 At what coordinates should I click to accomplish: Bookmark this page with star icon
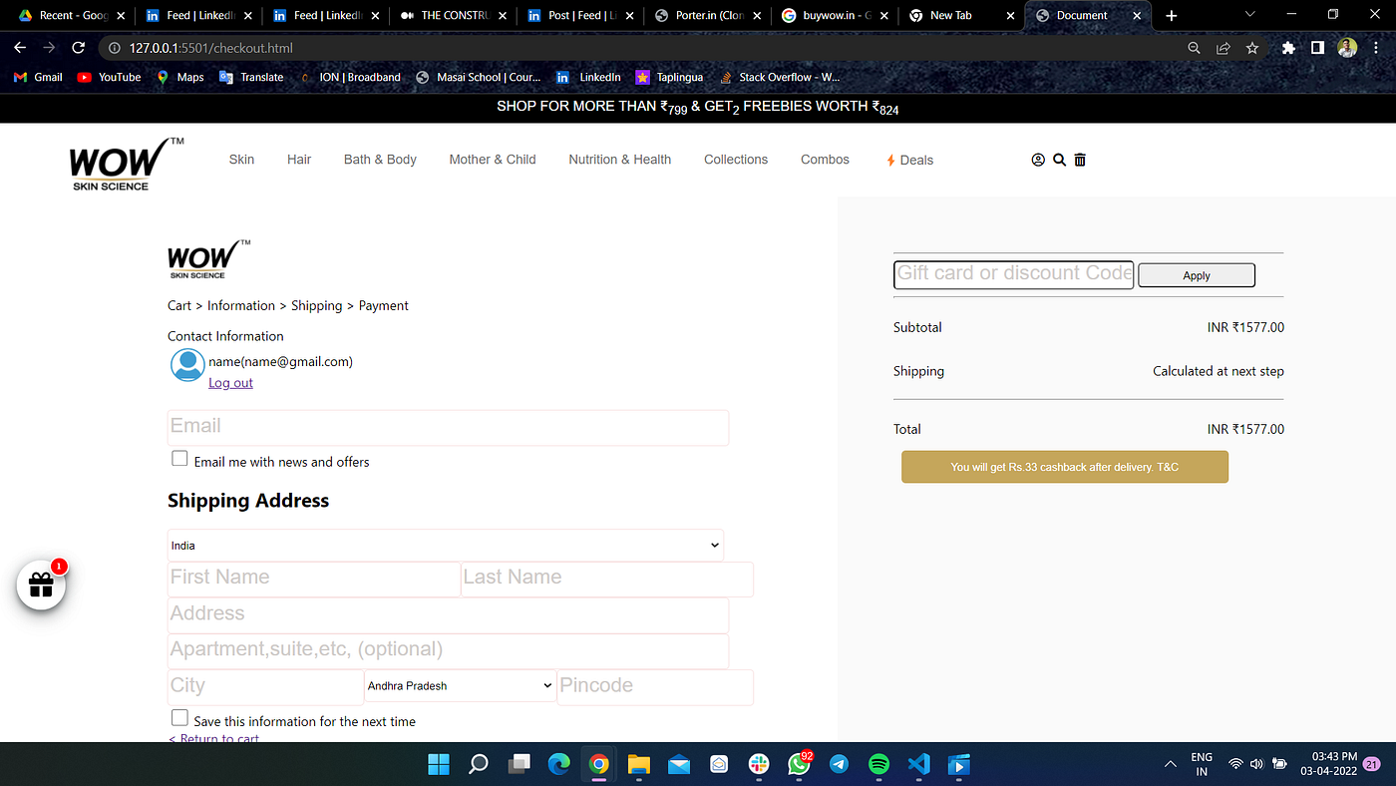(1252, 48)
